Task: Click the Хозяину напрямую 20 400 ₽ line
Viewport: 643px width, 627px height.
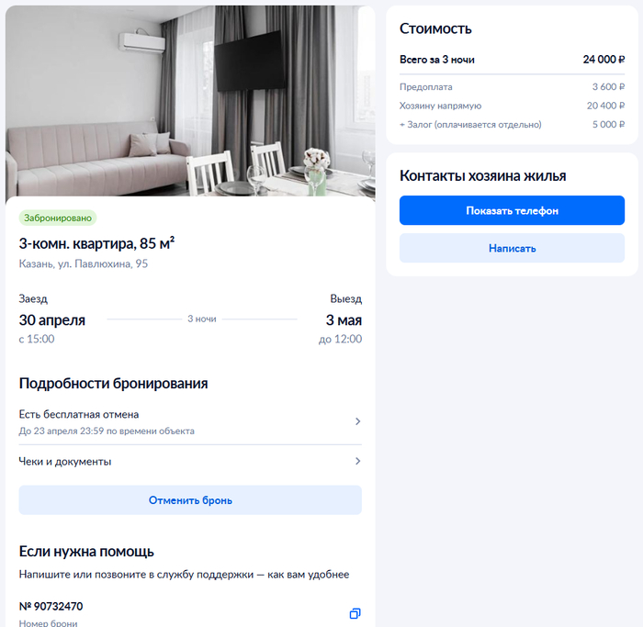Action: point(512,106)
